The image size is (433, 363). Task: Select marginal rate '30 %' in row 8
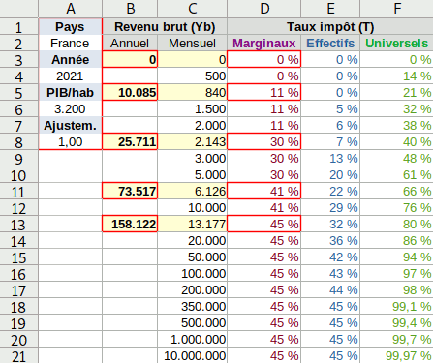[x=264, y=141]
